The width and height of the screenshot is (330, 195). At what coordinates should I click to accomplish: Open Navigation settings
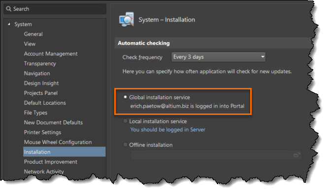coord(37,74)
